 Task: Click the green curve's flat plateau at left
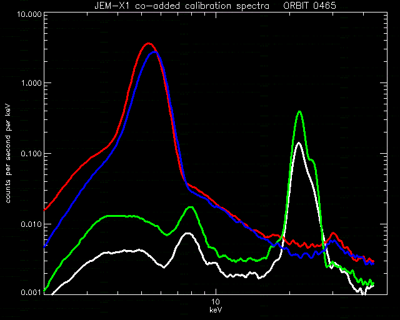point(120,216)
